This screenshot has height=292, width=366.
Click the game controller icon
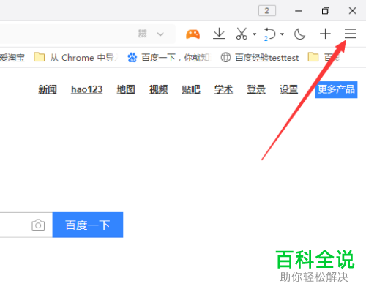[193, 34]
